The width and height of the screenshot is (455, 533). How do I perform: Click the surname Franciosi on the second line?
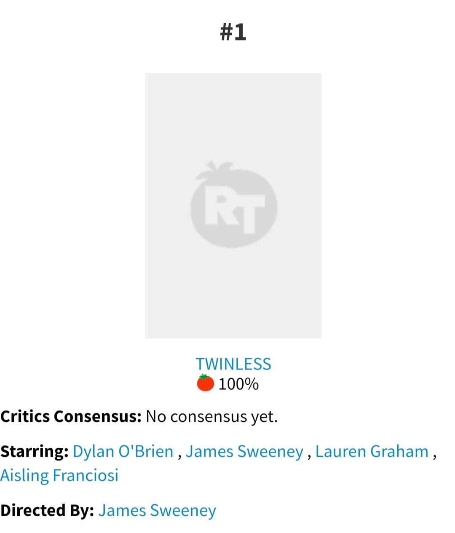click(x=86, y=475)
